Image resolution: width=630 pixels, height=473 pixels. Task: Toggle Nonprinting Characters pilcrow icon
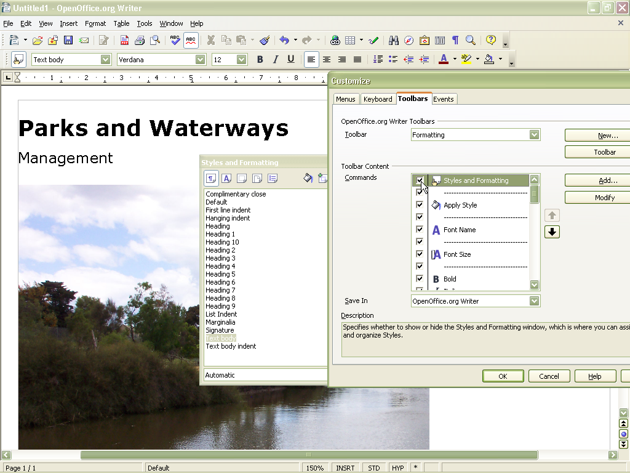455,40
